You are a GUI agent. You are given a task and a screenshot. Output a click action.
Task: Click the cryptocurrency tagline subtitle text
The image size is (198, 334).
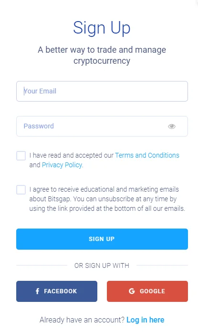point(102,55)
